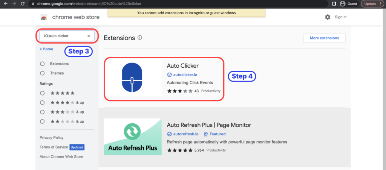Click the Update button in Chrome toolbar

click(x=372, y=4)
